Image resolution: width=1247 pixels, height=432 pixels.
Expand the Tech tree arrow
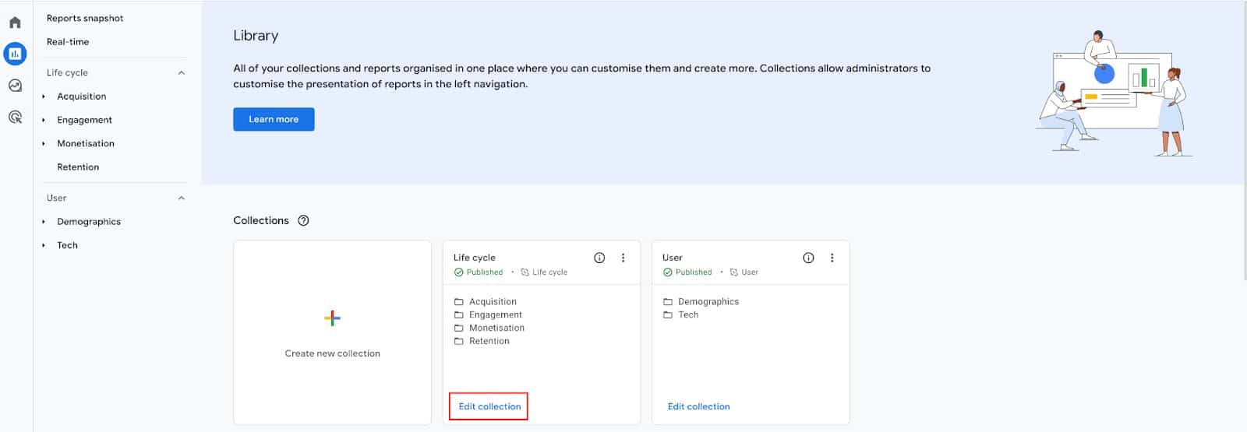(x=44, y=245)
